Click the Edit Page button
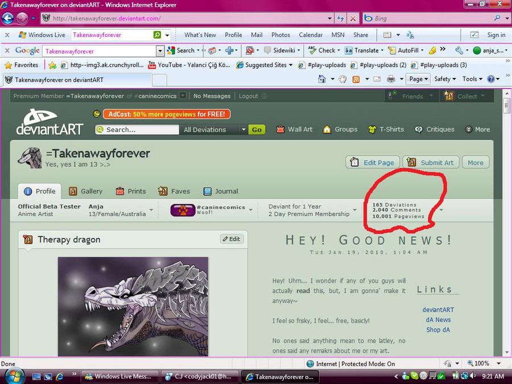Viewport: 512px width, 384px height. 373,162
